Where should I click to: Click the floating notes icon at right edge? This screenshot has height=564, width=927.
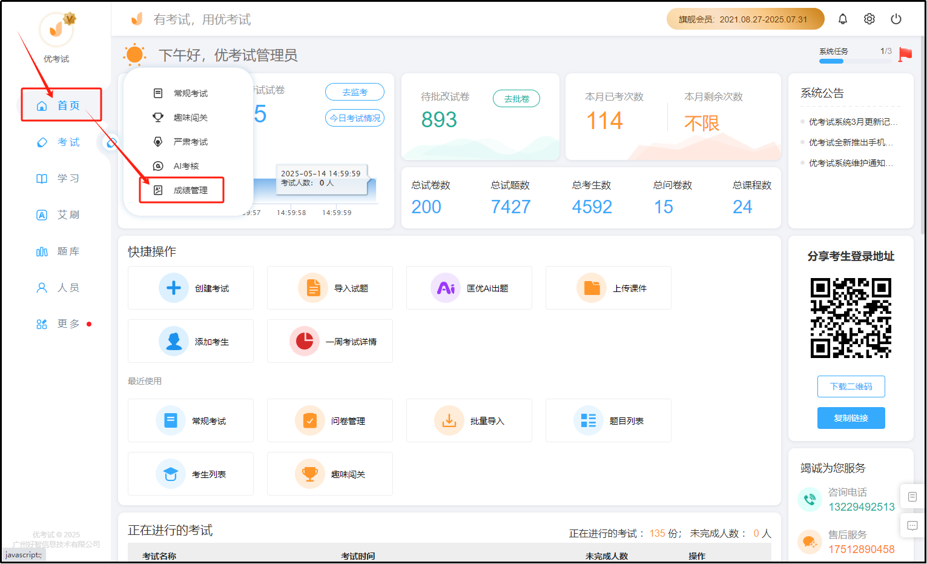(x=912, y=497)
